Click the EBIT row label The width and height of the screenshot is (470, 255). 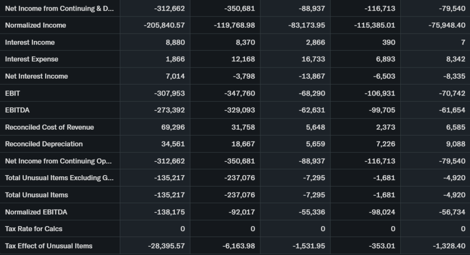coord(12,93)
